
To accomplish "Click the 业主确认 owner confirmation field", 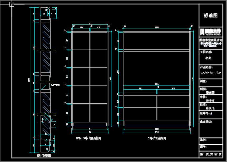I will [206, 121].
